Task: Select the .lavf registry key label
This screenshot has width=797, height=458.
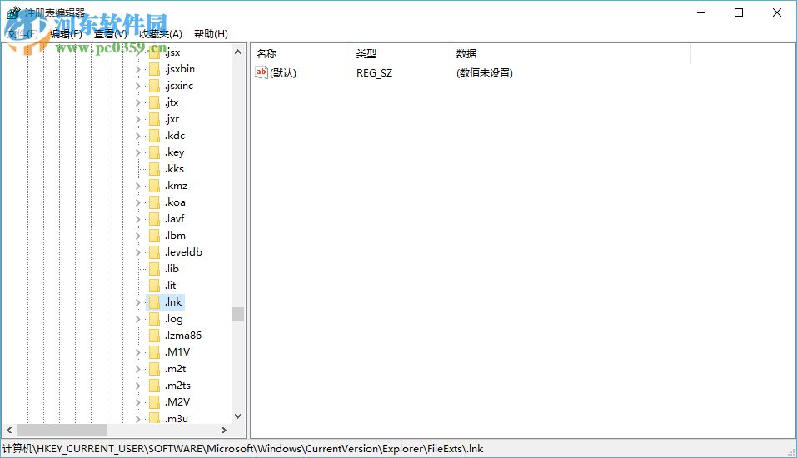Action: (174, 219)
